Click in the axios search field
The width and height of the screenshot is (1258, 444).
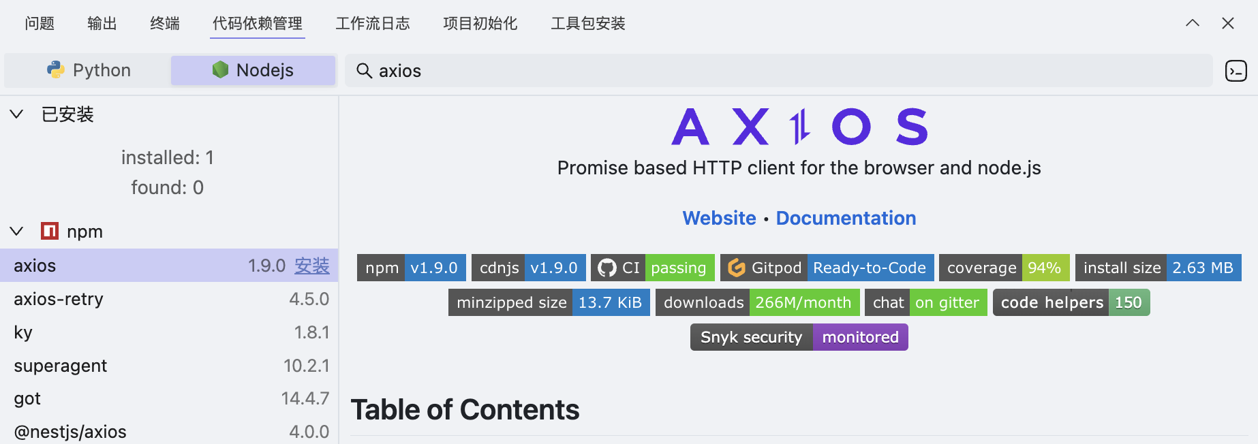[777, 71]
